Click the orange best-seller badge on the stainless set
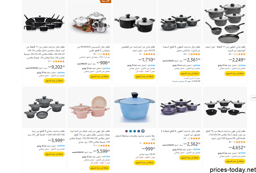Image resolution: width=256 pixels, height=173 pixels. click(x=105, y=1)
